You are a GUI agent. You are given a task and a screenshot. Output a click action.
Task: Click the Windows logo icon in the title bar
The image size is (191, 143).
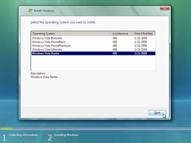click(30, 11)
